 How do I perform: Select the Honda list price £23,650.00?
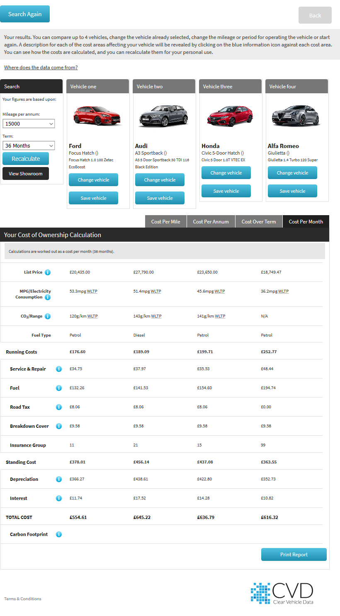[x=207, y=272]
